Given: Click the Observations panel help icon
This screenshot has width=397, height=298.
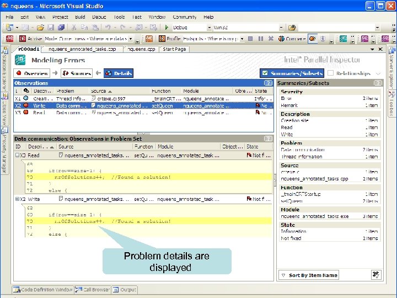Looking at the screenshot, I should pos(268,83).
